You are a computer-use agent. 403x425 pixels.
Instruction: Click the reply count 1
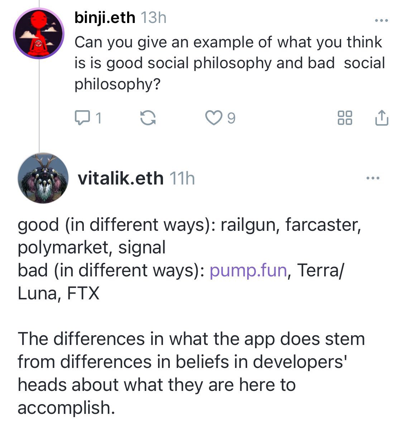click(x=99, y=118)
